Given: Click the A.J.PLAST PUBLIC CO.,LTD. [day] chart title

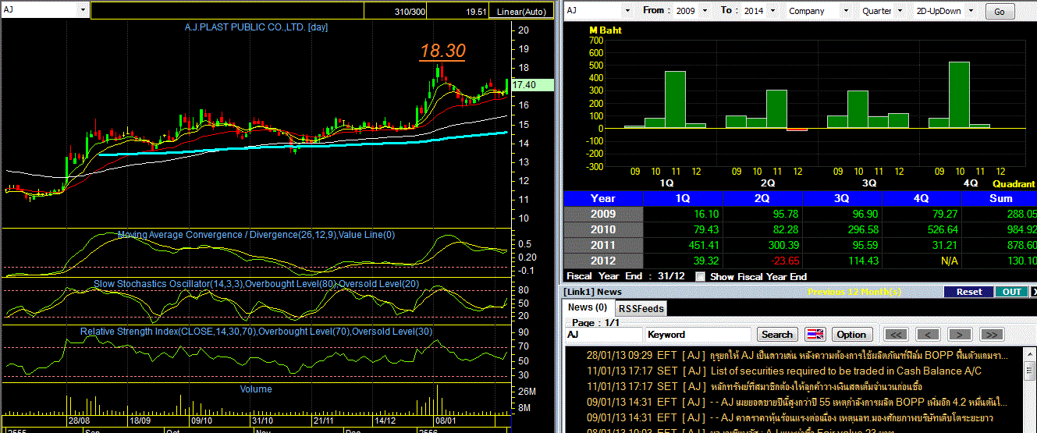Looking at the screenshot, I should (256, 27).
